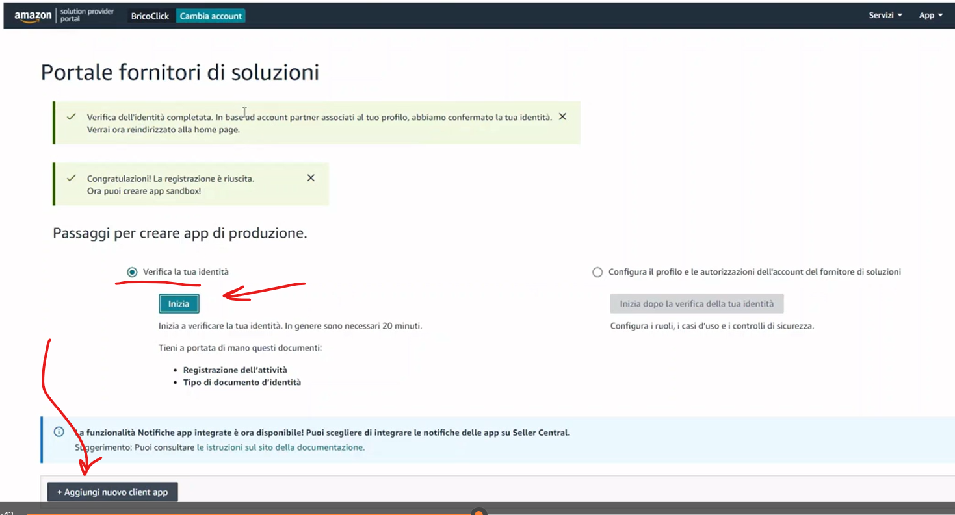Click the text about 20 minuti needed

tap(291, 326)
